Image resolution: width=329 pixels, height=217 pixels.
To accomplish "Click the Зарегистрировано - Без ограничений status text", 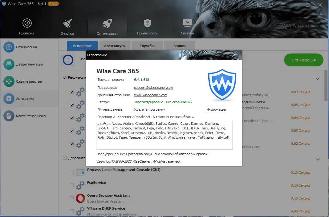I will pos(163,102).
